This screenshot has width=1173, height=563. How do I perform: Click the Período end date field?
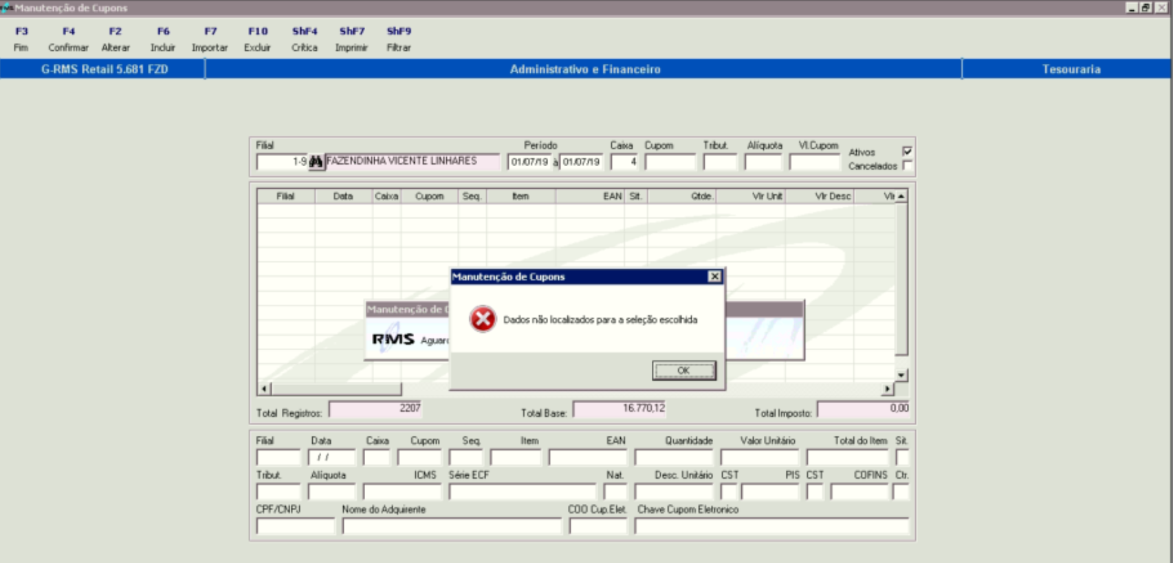[581, 162]
